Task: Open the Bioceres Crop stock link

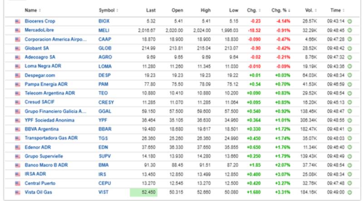Action: (40, 21)
